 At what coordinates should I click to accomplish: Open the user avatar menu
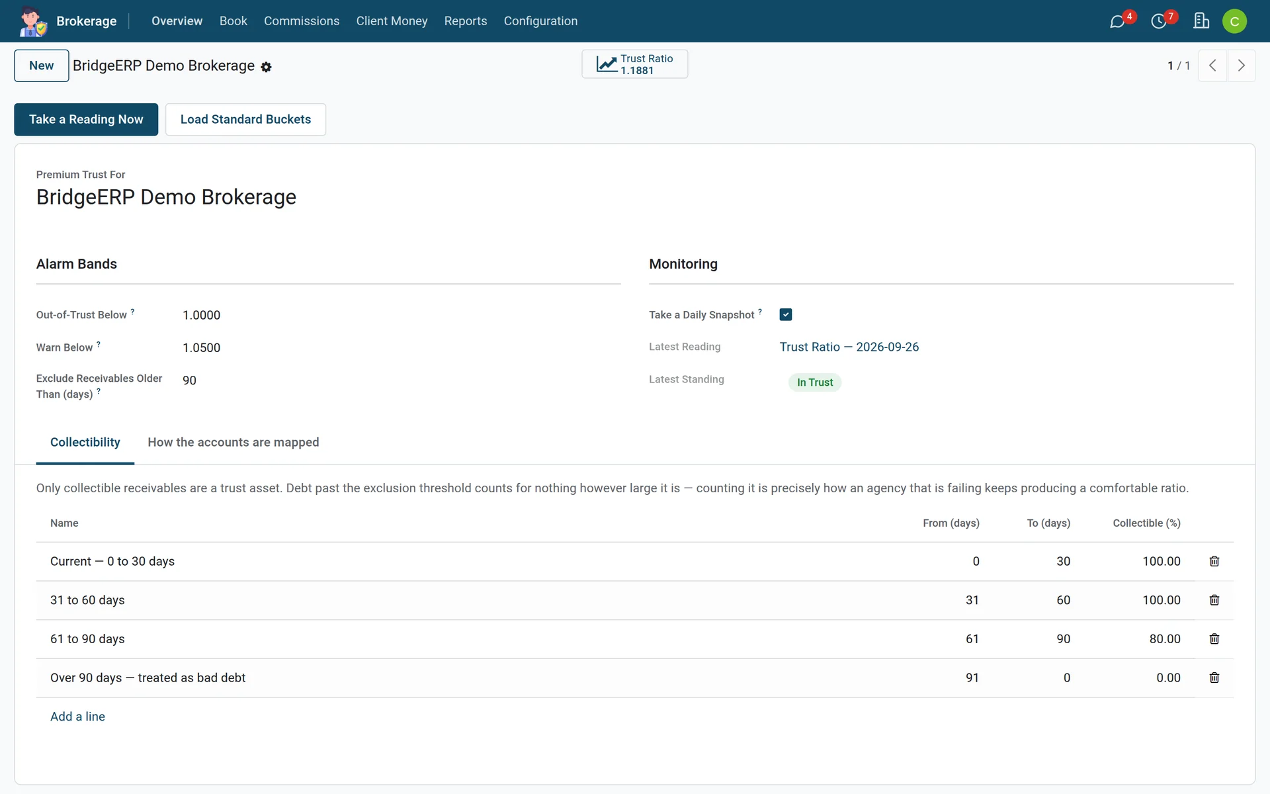pos(1234,21)
